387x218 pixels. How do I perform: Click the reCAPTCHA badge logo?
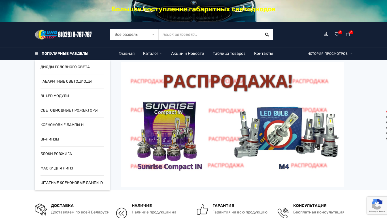[377, 204]
